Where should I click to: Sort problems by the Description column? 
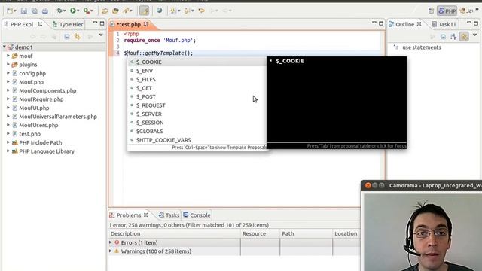174,233
